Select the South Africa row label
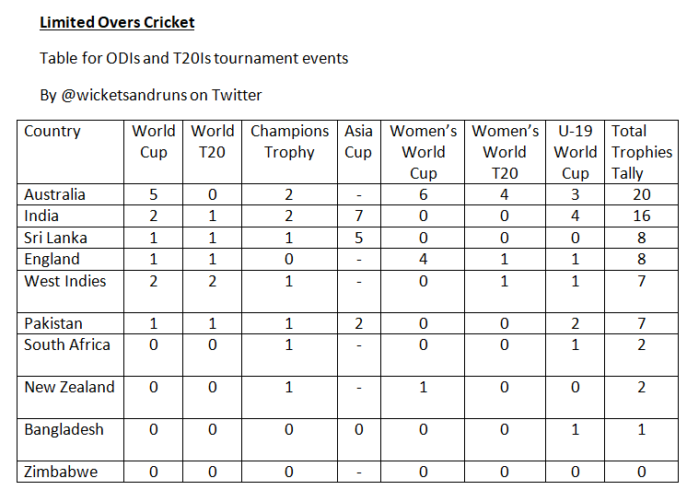This screenshot has width=687, height=490. pos(67,344)
